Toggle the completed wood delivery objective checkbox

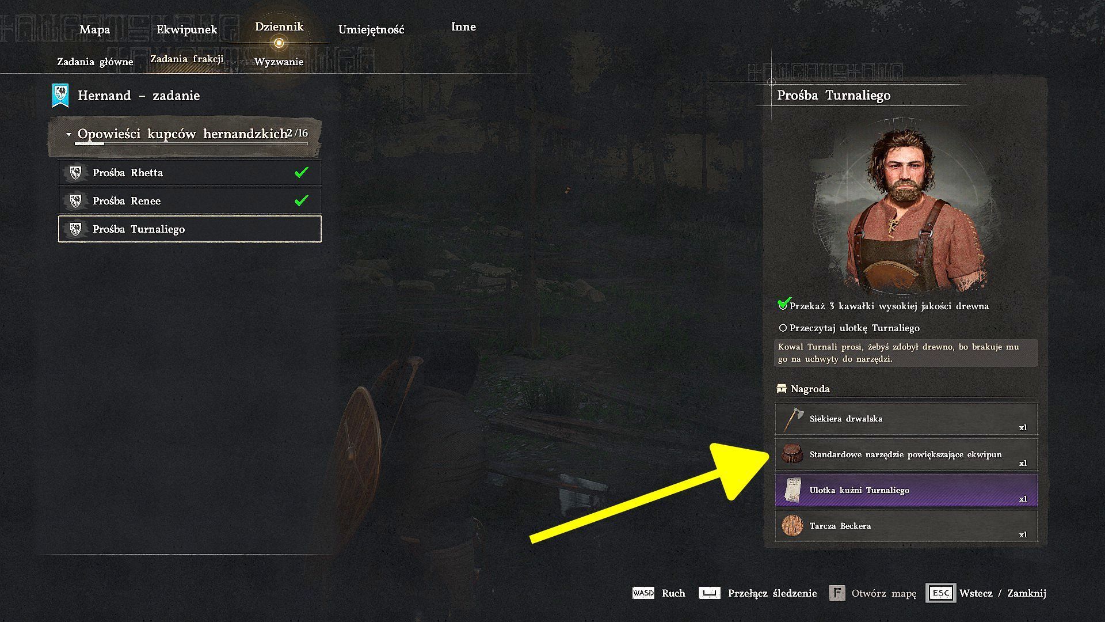(783, 305)
